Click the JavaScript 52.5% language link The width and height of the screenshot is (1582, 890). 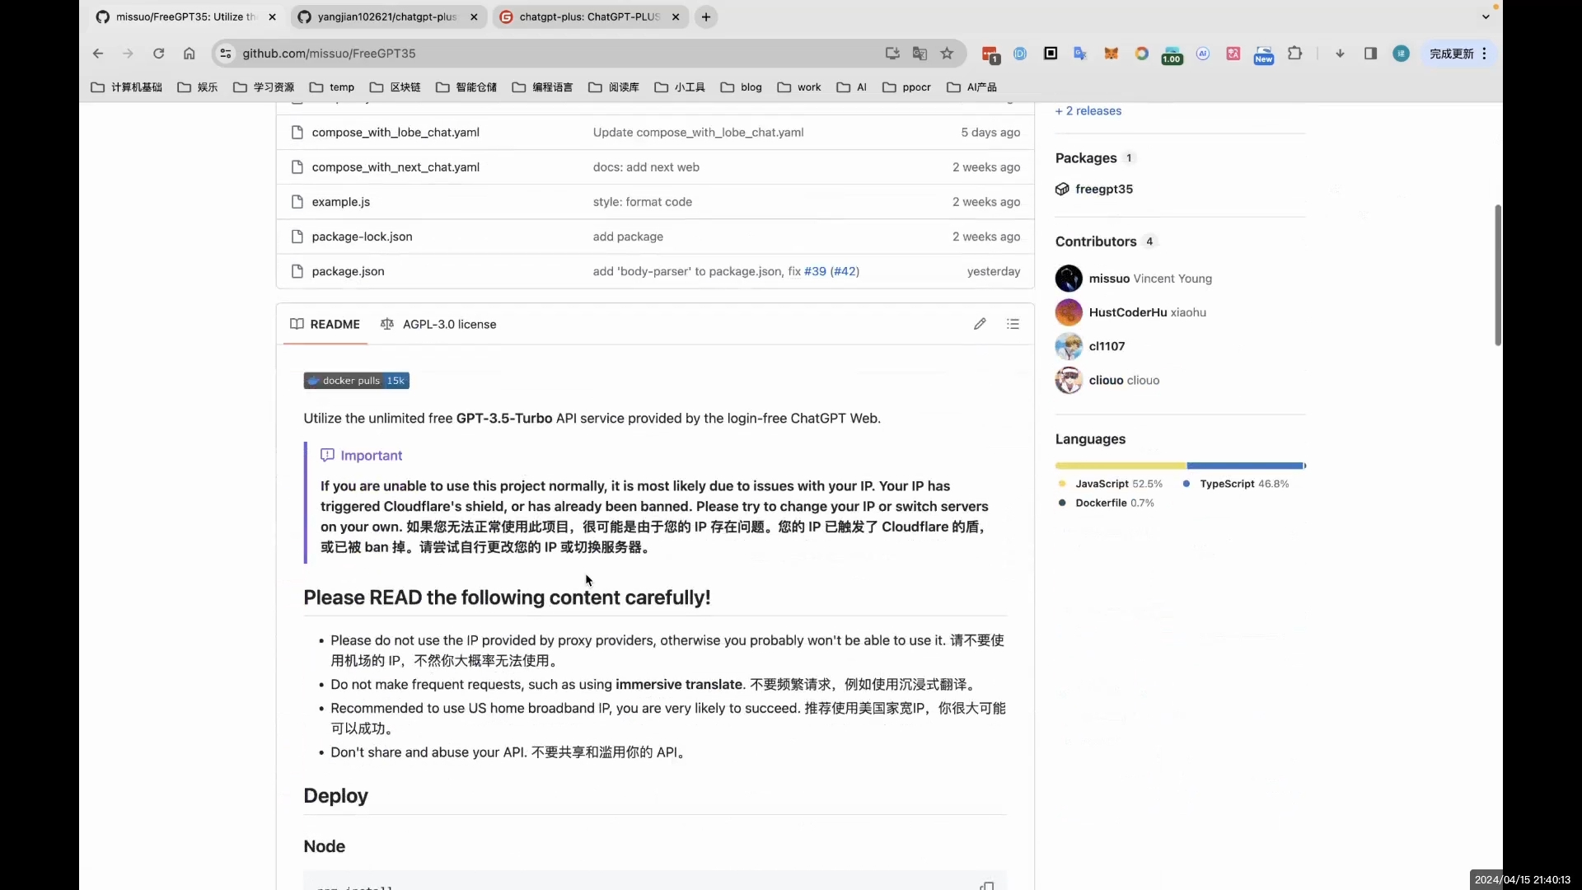1111,484
